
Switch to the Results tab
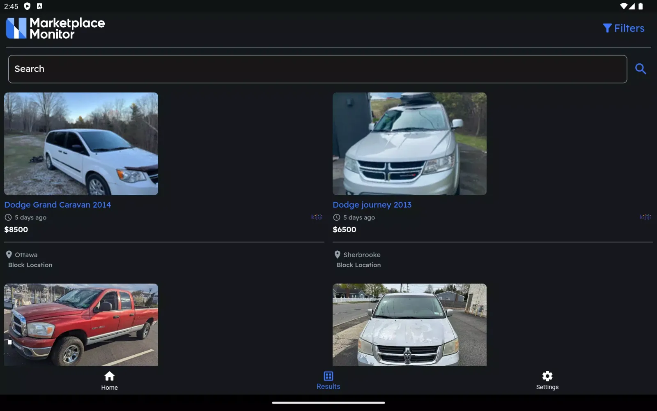(x=328, y=381)
